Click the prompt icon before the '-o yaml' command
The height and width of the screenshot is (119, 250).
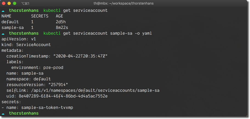[x=3, y=33]
